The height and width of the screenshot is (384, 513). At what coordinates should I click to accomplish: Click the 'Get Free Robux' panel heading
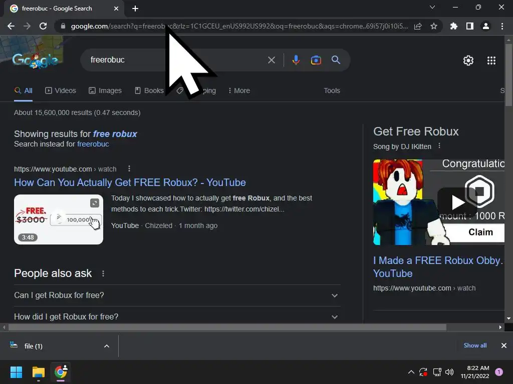point(416,131)
